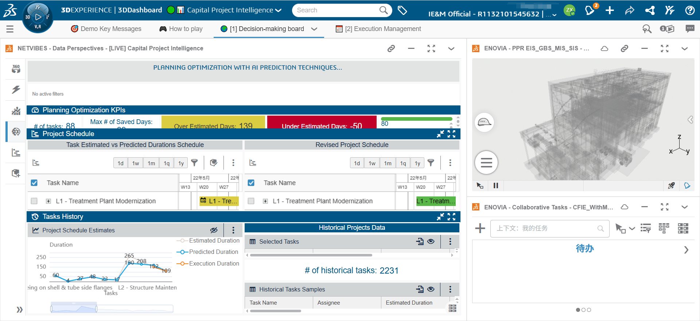Open the IE&M Official platform dropdown
Screen dimensions: 700x321
(x=555, y=15)
